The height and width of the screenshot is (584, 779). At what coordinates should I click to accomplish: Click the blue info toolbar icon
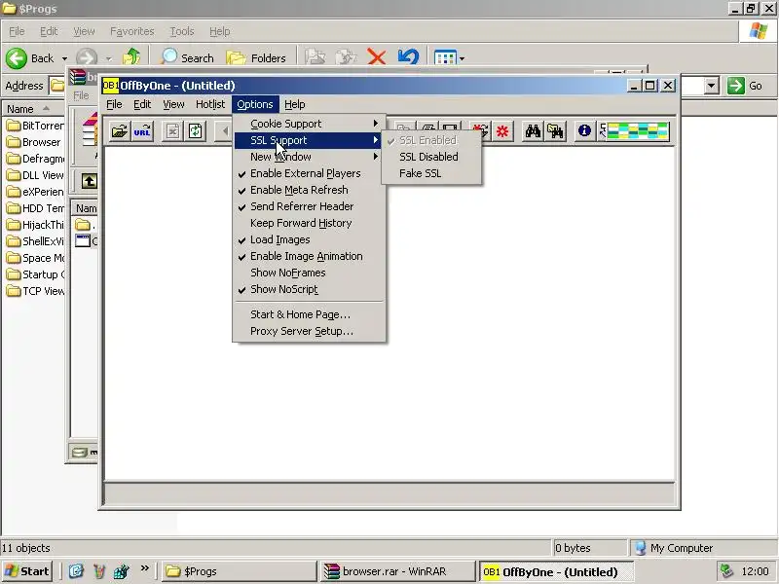pos(584,130)
